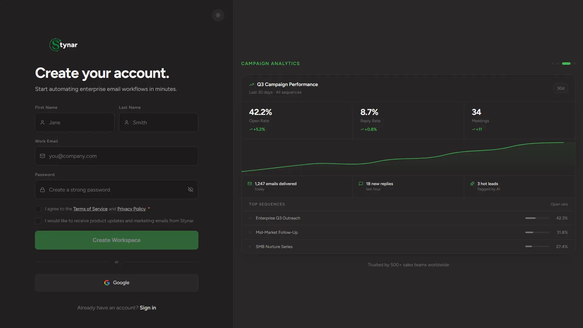Click the Trusted by 500+ sales teams text
This screenshot has width=583, height=328.
[x=408, y=265]
